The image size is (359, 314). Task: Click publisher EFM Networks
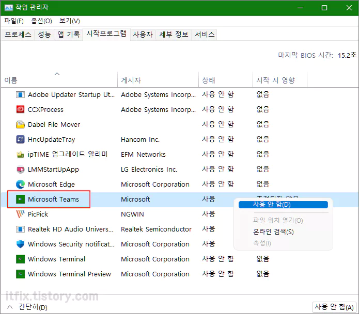click(x=143, y=155)
